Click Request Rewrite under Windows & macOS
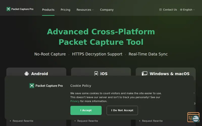 [x=152, y=121]
